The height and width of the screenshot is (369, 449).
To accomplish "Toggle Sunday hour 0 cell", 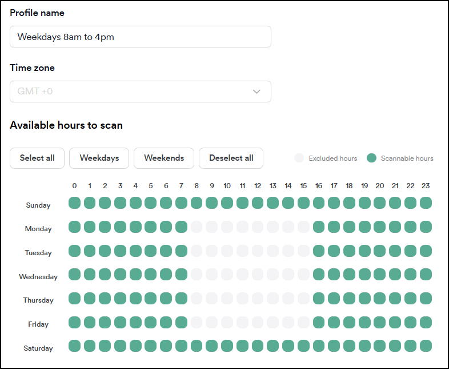I will point(74,203).
